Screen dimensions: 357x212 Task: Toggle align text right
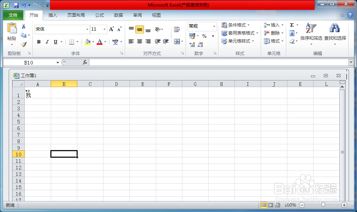pyautogui.click(x=148, y=41)
